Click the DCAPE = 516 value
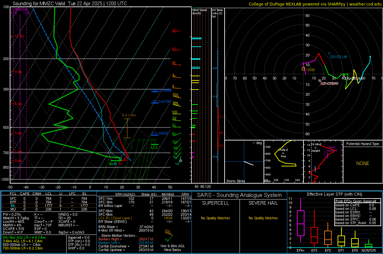Screen dimensions: 383x254 tap(14, 229)
